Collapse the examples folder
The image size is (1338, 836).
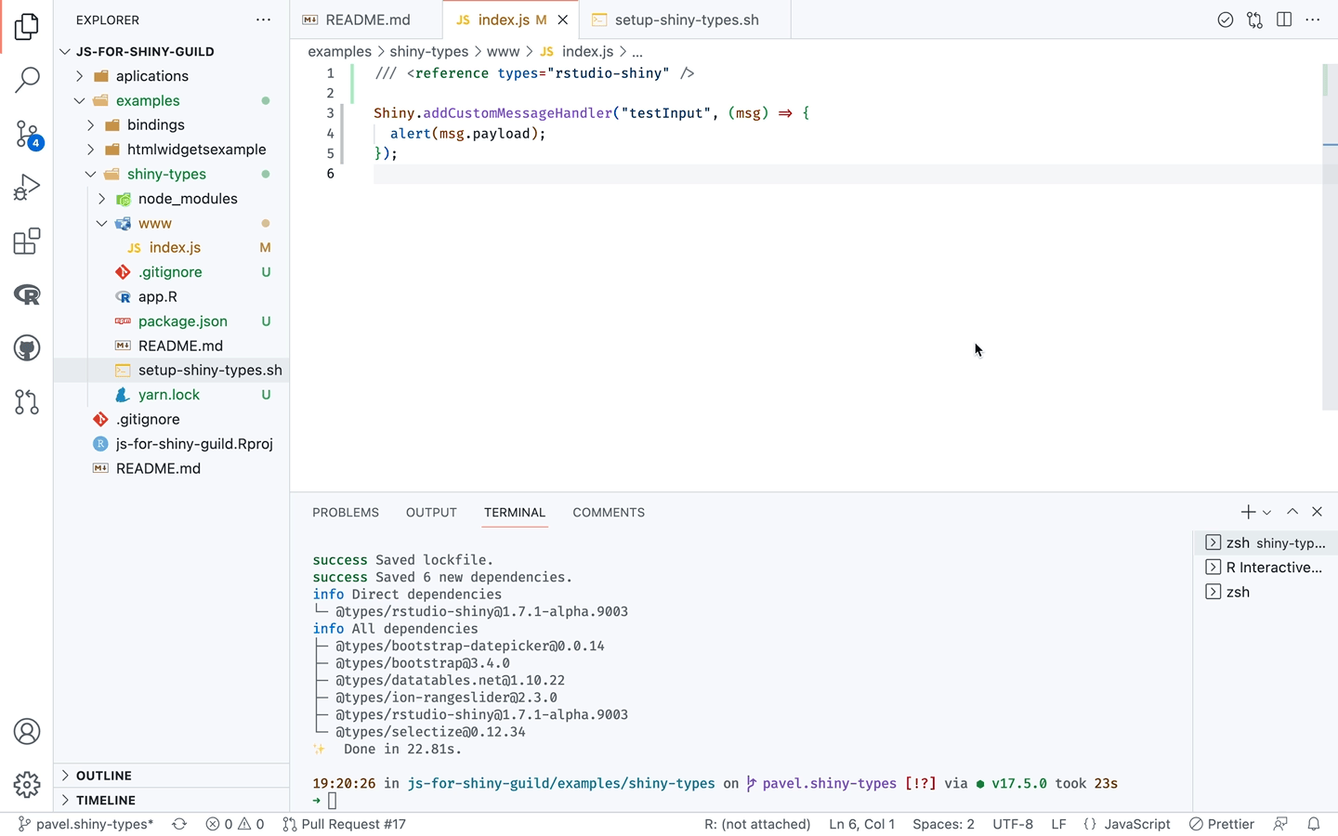click(x=79, y=100)
